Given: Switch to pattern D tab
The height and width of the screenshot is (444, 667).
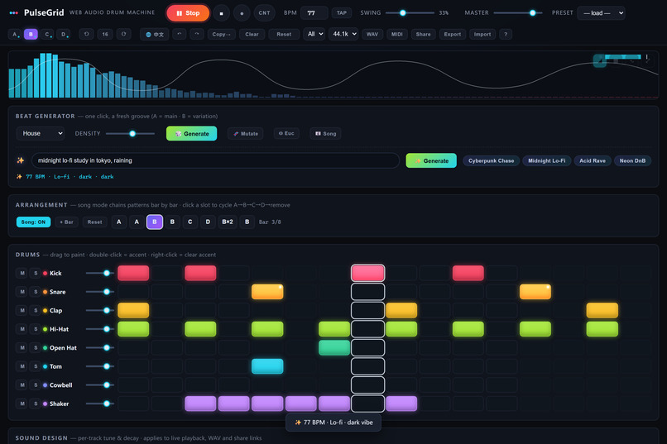Looking at the screenshot, I should [x=64, y=35].
